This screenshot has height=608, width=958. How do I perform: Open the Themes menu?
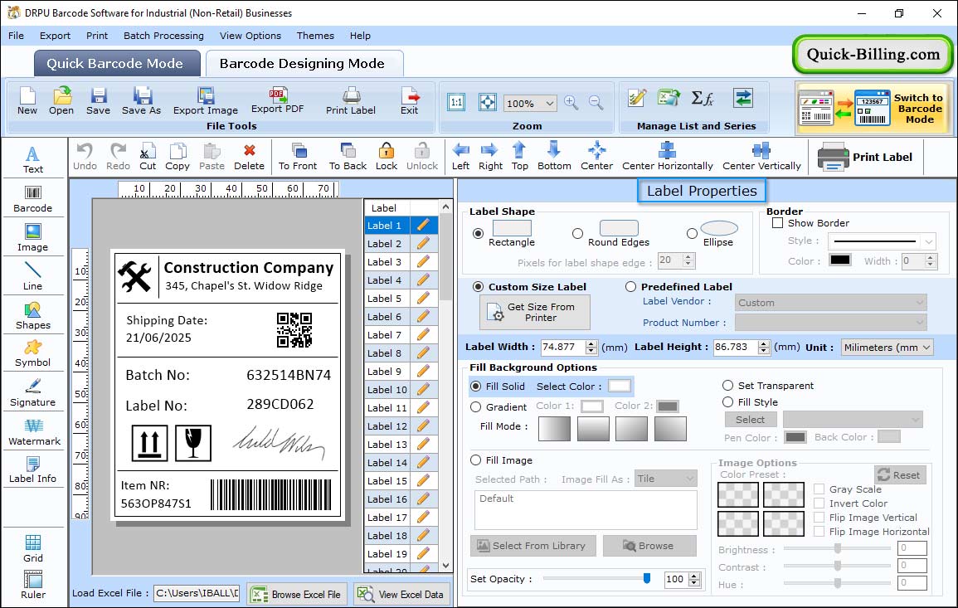(315, 36)
